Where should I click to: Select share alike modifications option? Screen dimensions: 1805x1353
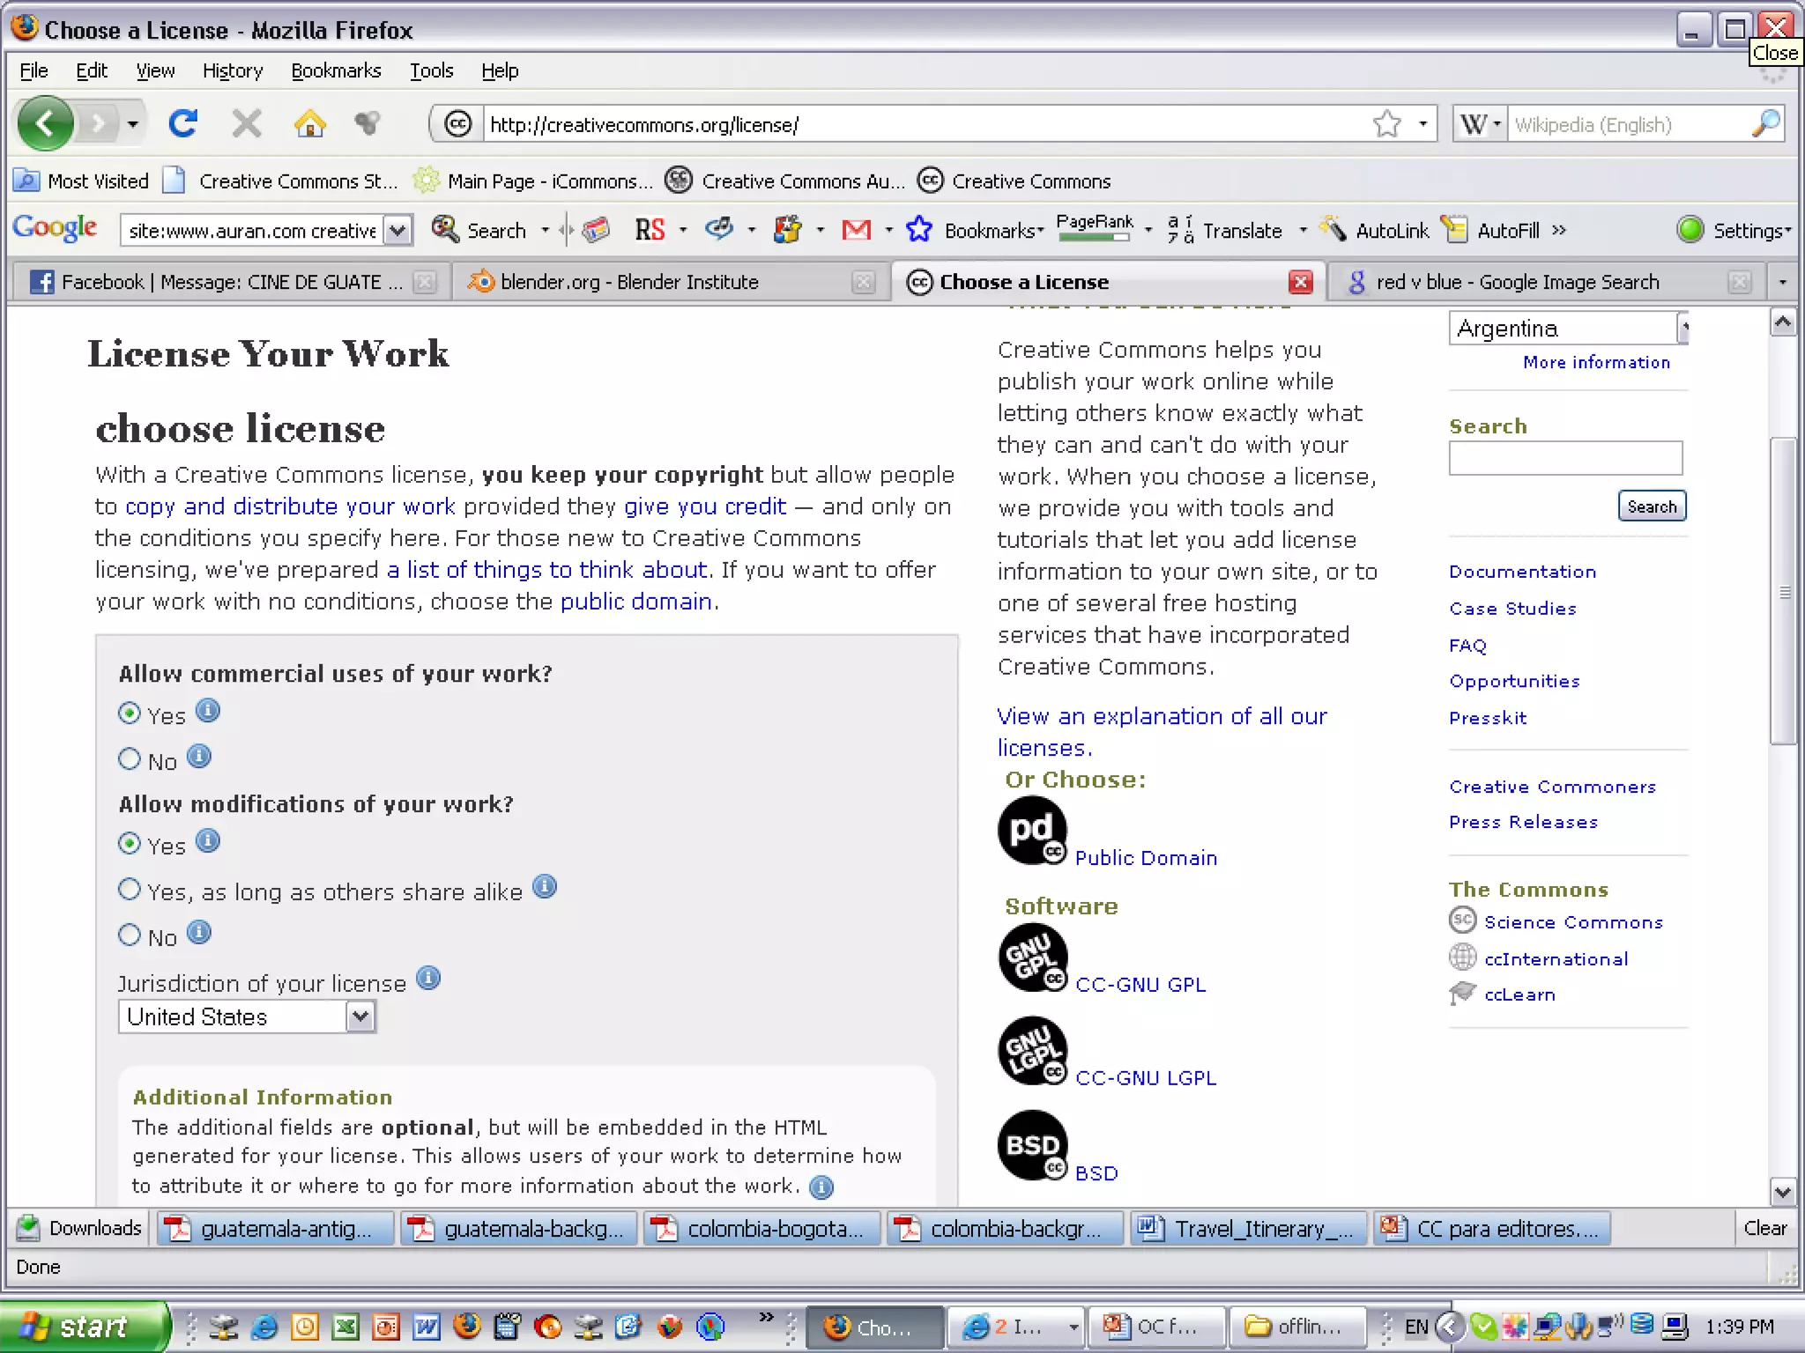coord(130,890)
